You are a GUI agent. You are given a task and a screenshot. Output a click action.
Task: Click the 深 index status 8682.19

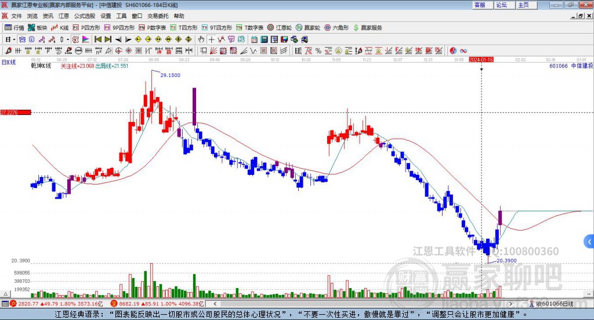pyautogui.click(x=157, y=304)
